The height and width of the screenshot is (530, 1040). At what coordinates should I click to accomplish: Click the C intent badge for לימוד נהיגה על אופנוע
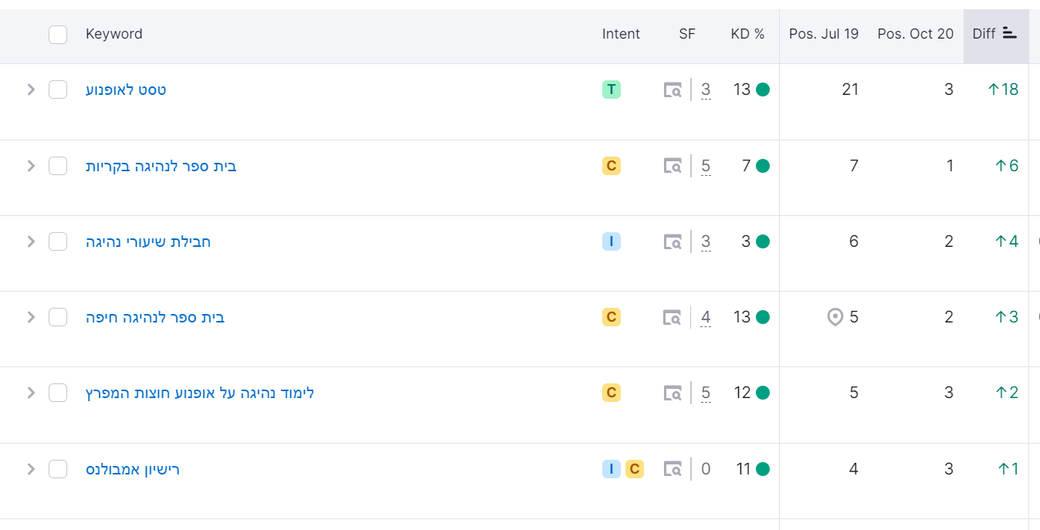tap(611, 393)
